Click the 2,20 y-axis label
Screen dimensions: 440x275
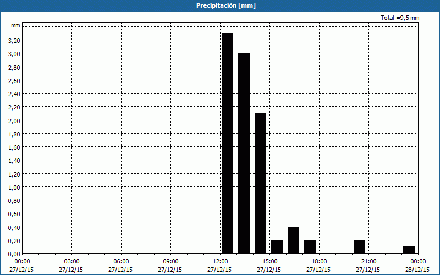click(14, 107)
